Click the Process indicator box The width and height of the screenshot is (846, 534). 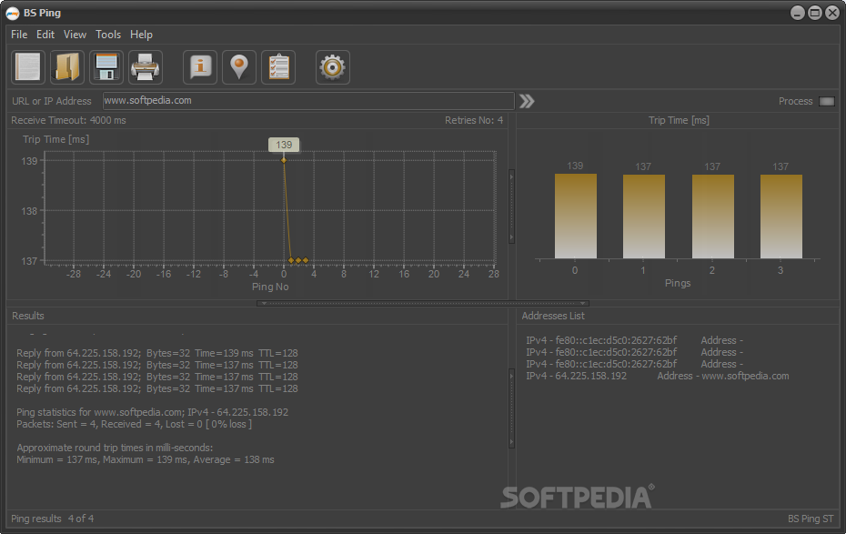tap(827, 101)
